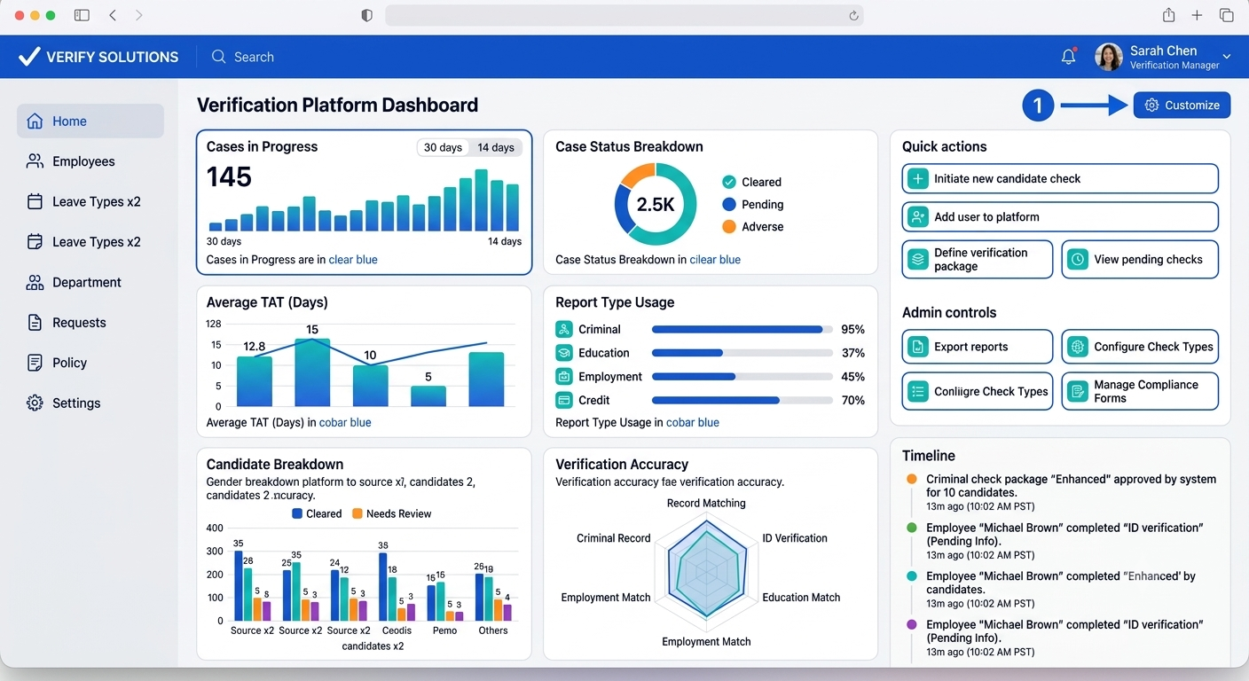Click the clock icon for View pending checks
Viewport: 1249px width, 681px height.
click(1078, 260)
